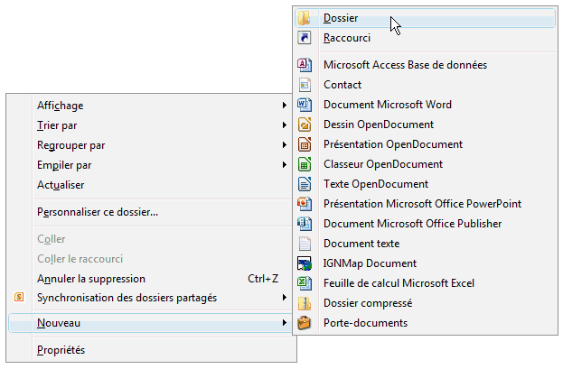Click the Nouveau submenu arrow

(x=285, y=323)
